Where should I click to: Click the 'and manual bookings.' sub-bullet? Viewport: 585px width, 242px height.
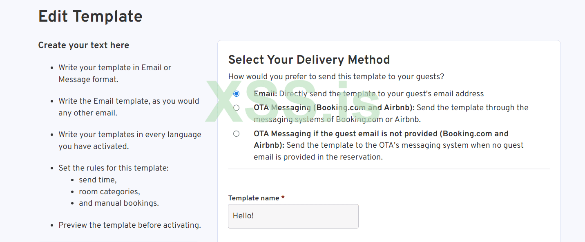[119, 203]
